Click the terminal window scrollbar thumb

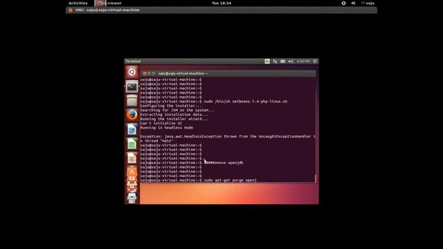point(316,178)
